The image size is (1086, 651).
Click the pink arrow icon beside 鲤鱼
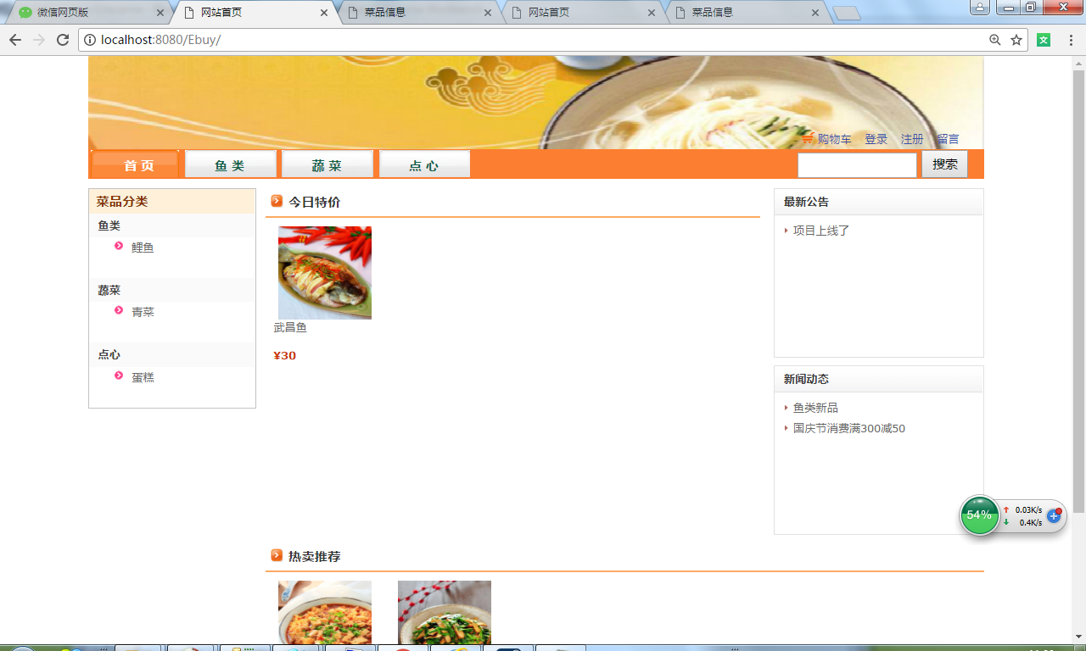click(x=119, y=246)
